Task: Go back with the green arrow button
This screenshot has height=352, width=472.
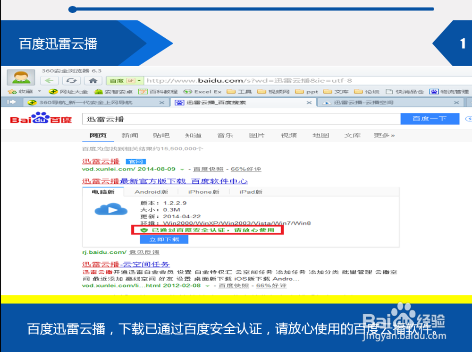Action: coord(50,81)
